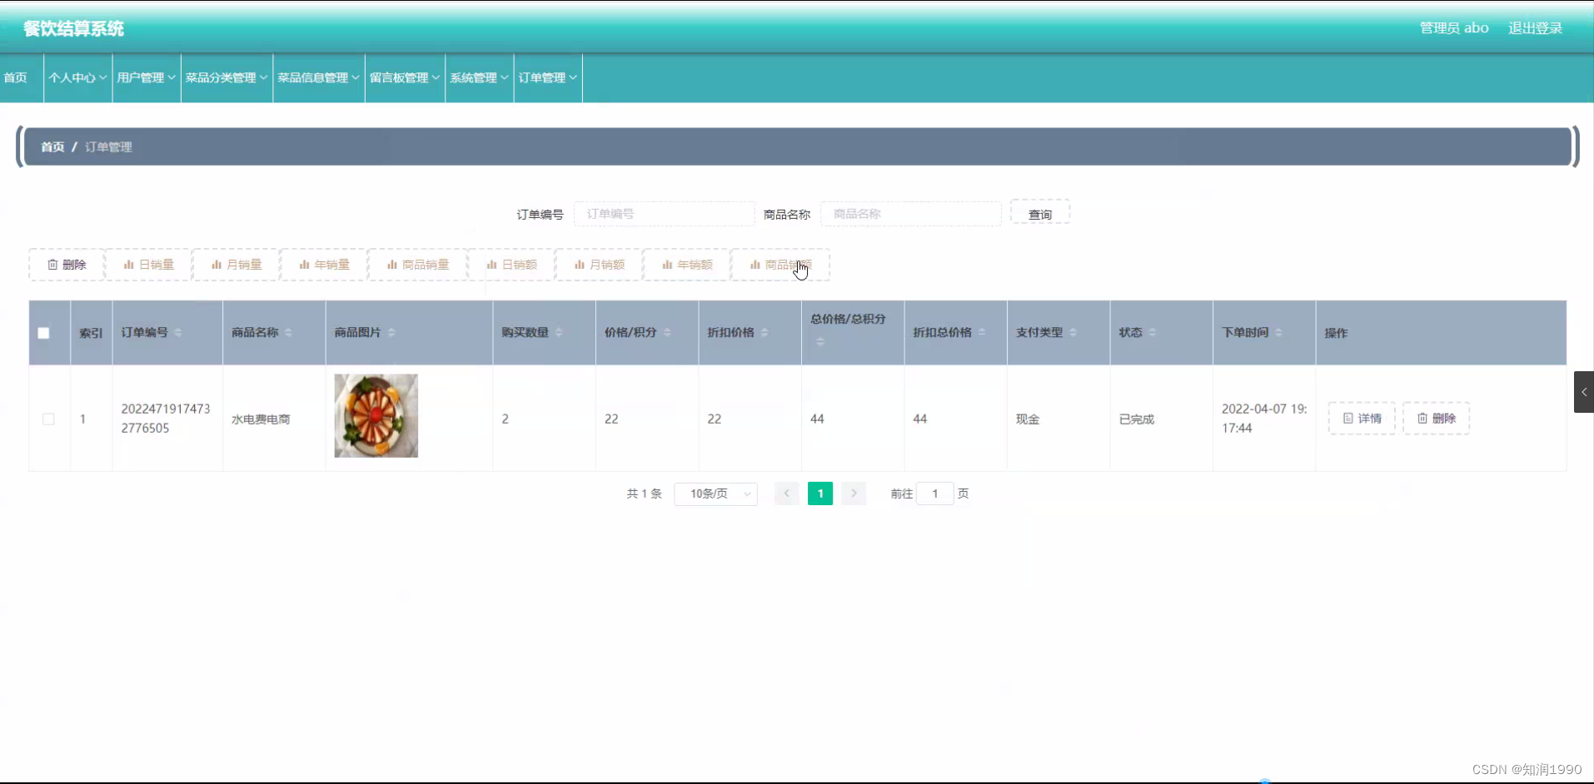
Task: Open the 10条/页 page size dropdown
Action: point(715,494)
